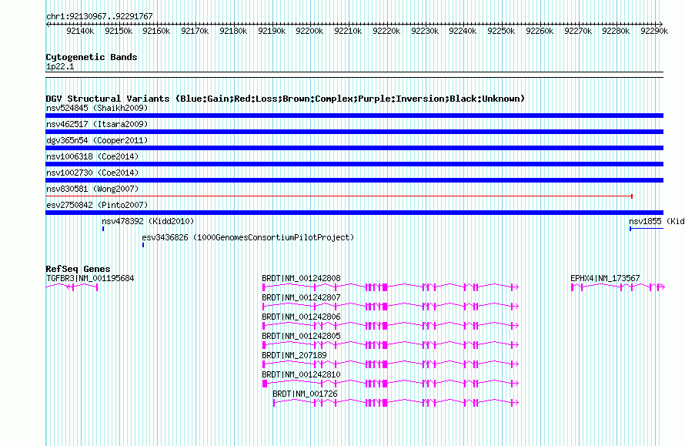Open the BRDT|NM_001242808 transcript label
This screenshot has width=685, height=446.
click(302, 279)
